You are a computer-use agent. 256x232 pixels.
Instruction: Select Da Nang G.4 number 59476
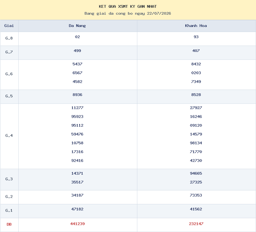tap(77, 134)
